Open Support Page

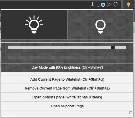coord(67,106)
